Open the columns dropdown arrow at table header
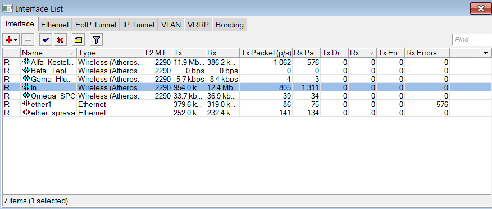The image size is (492, 209). point(486,53)
